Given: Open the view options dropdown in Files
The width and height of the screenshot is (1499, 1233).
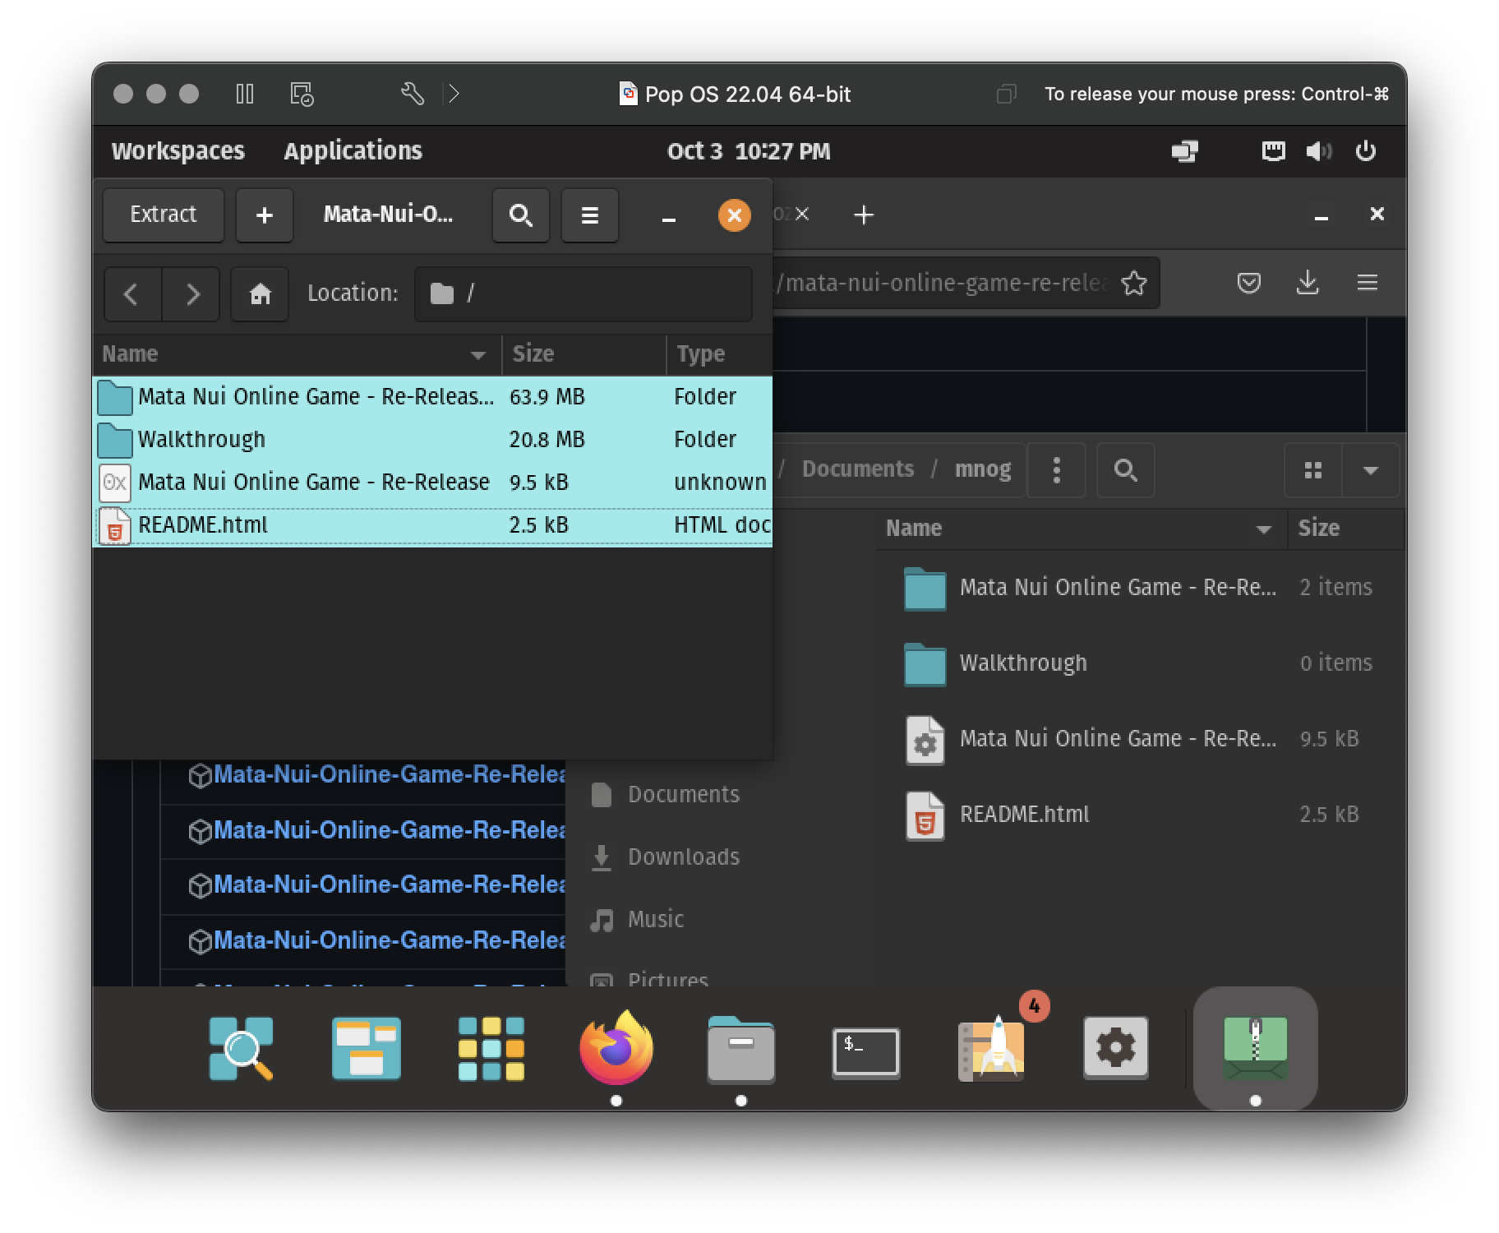Looking at the screenshot, I should point(1371,470).
